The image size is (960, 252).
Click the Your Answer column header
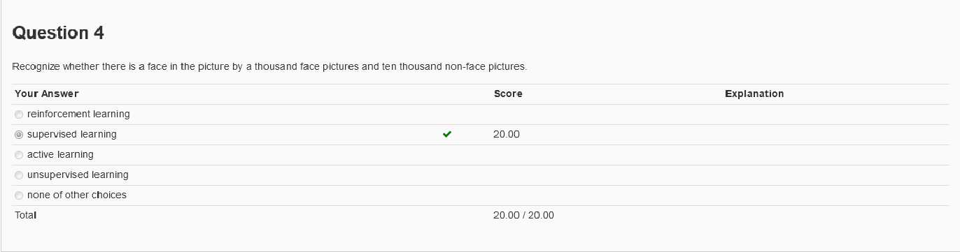point(47,94)
